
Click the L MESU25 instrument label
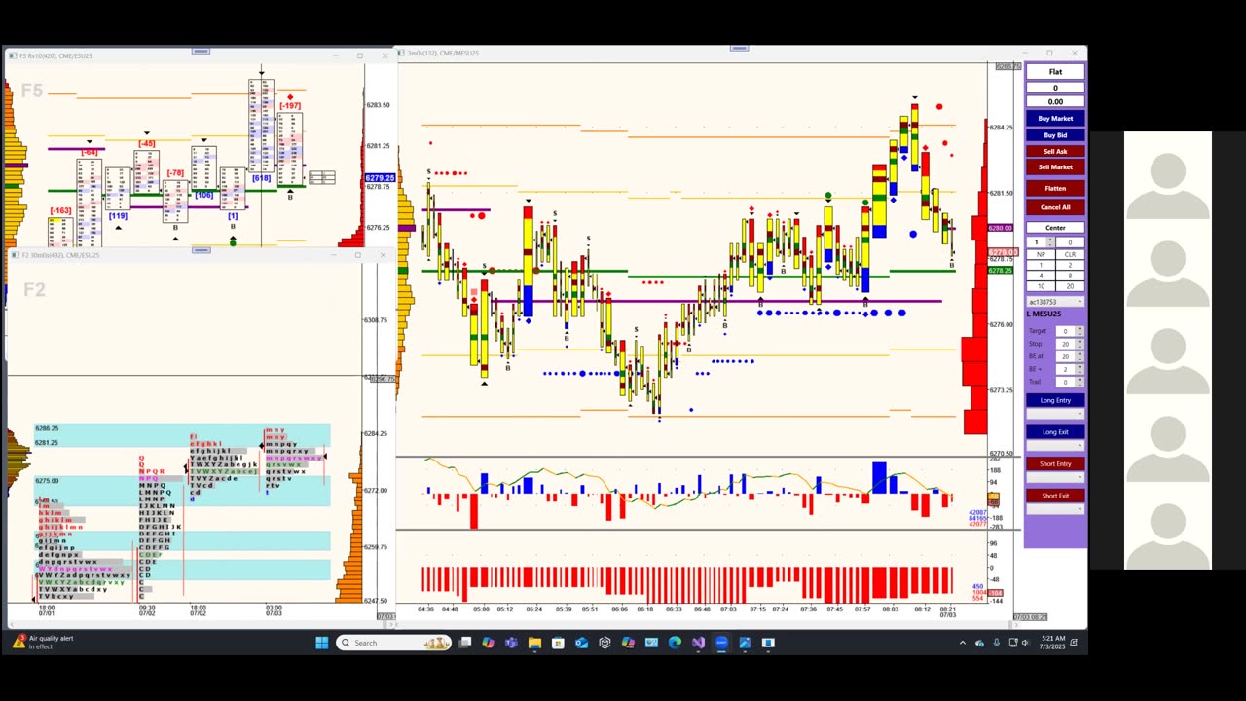(x=1044, y=314)
